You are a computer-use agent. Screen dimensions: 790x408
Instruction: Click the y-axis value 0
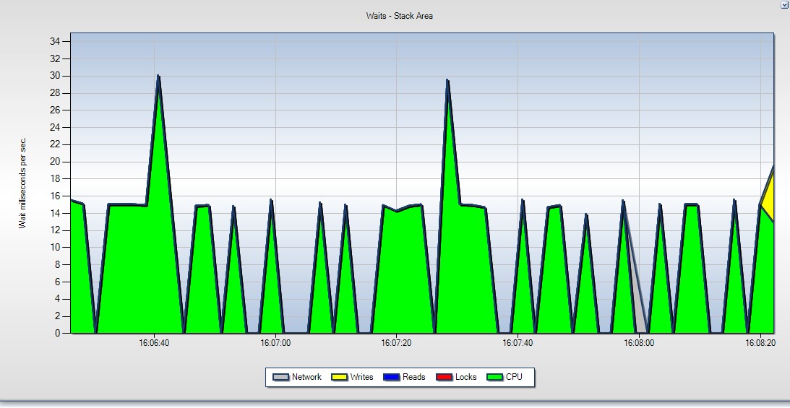click(57, 333)
